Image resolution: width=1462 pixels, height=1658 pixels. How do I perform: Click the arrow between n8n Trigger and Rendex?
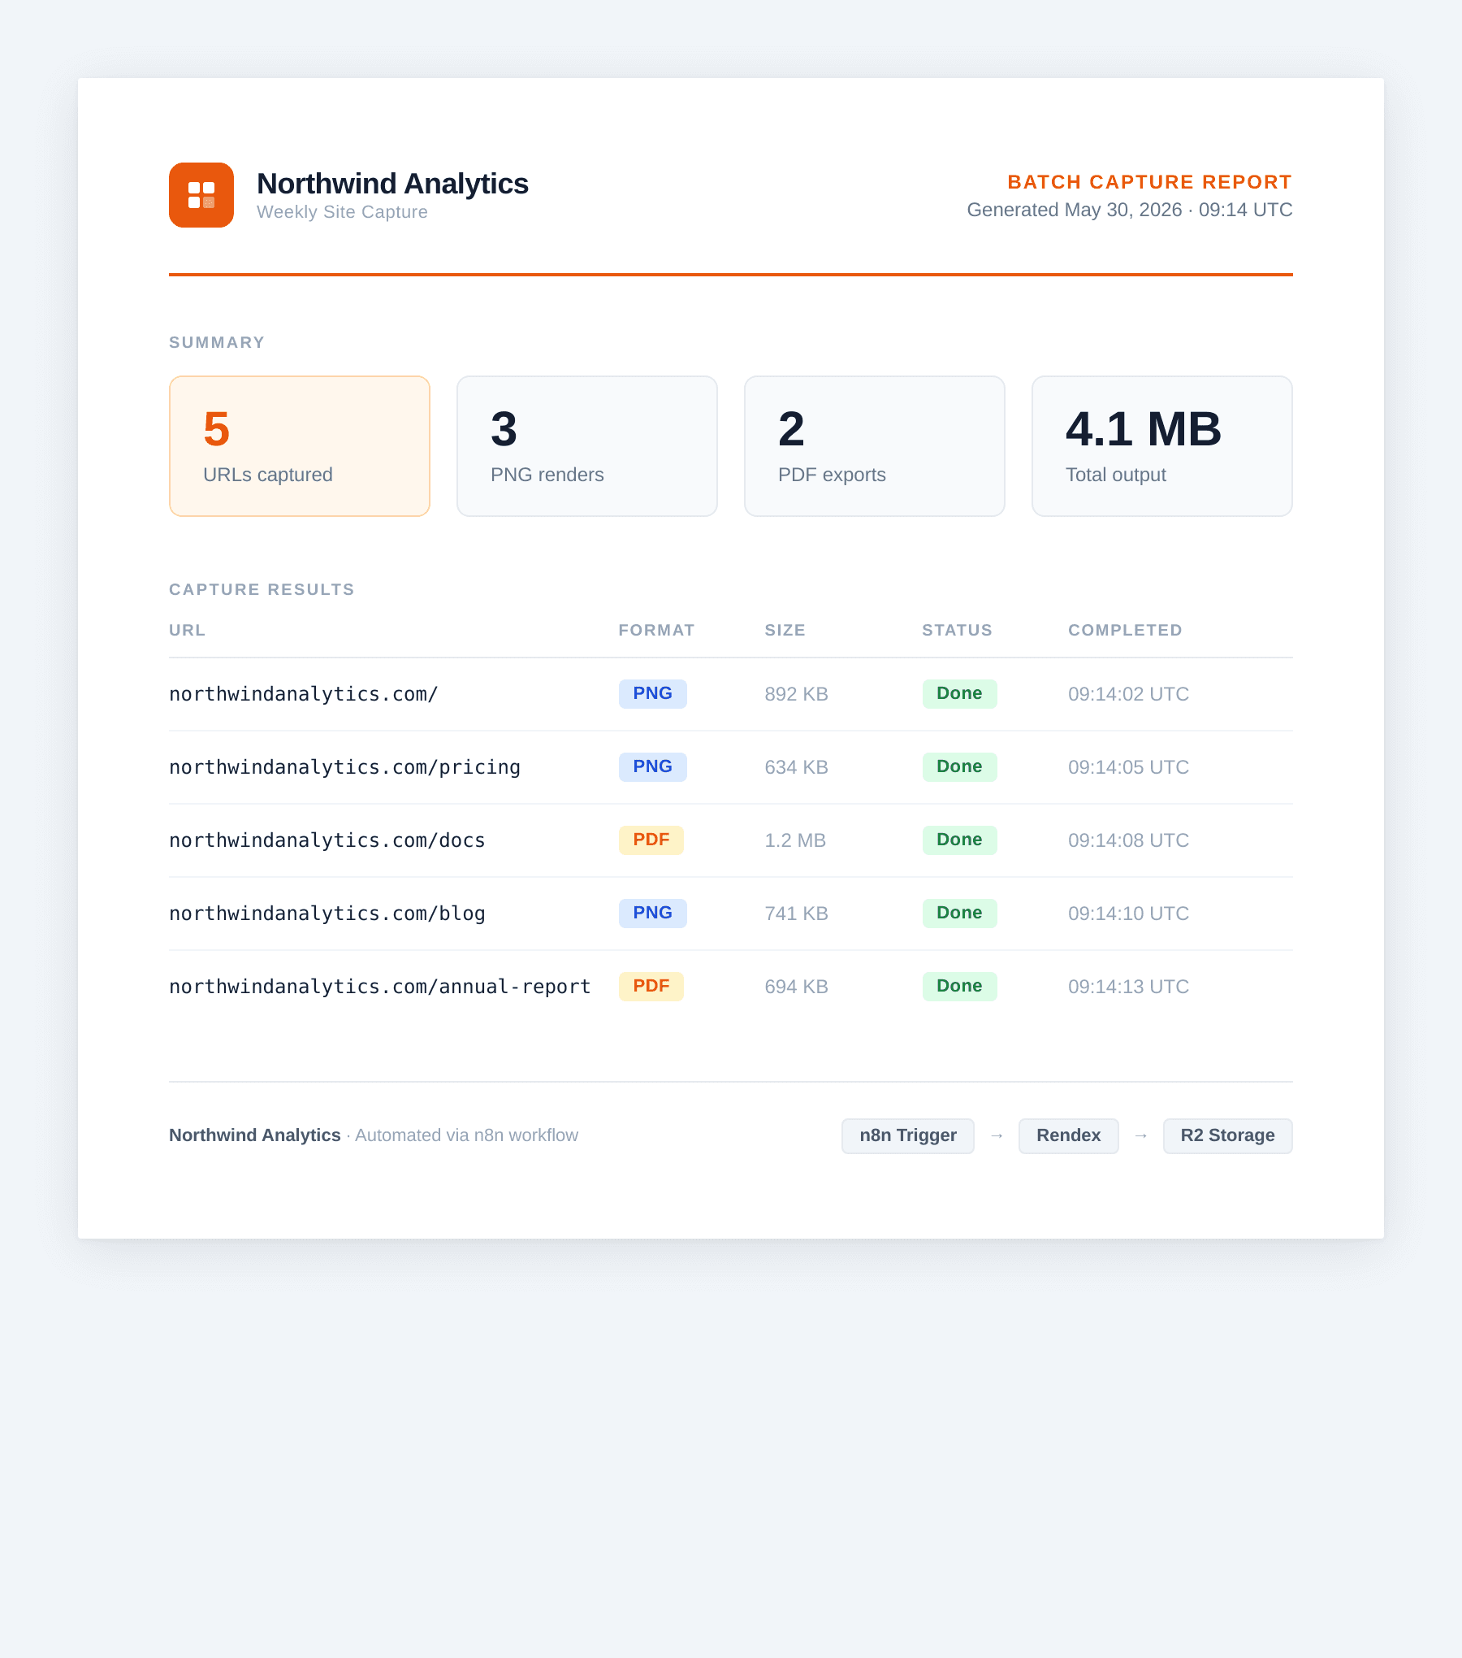pyautogui.click(x=997, y=1136)
